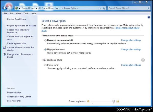Expand arrow after Control Panel breadcrumb
This screenshot has width=153, height=112.
click(x=36, y=8)
